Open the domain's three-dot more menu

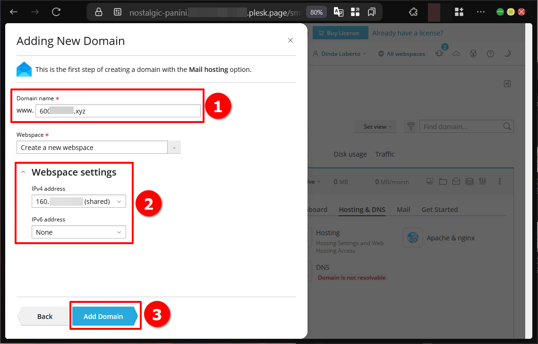[x=500, y=182]
